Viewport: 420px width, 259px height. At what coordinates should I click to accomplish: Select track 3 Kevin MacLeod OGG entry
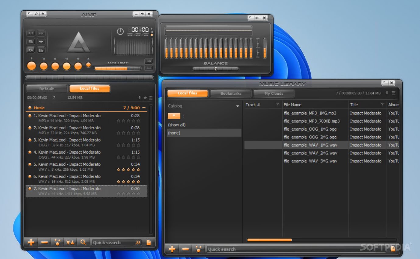tap(86, 142)
